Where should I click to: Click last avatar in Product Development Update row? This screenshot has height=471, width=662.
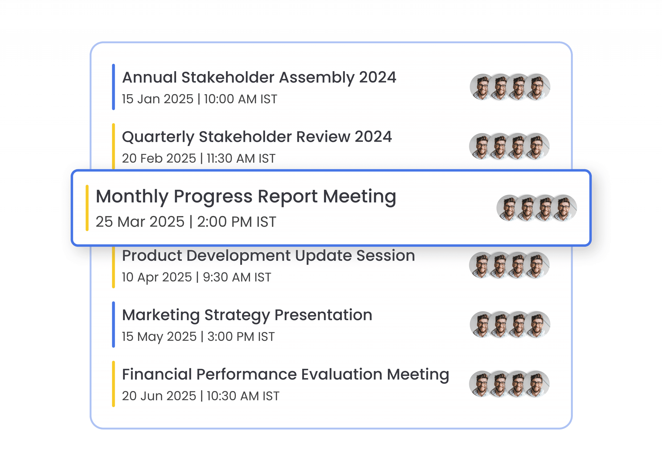(x=536, y=265)
